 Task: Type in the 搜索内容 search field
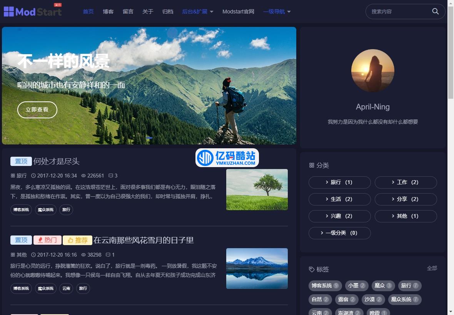[x=398, y=12]
